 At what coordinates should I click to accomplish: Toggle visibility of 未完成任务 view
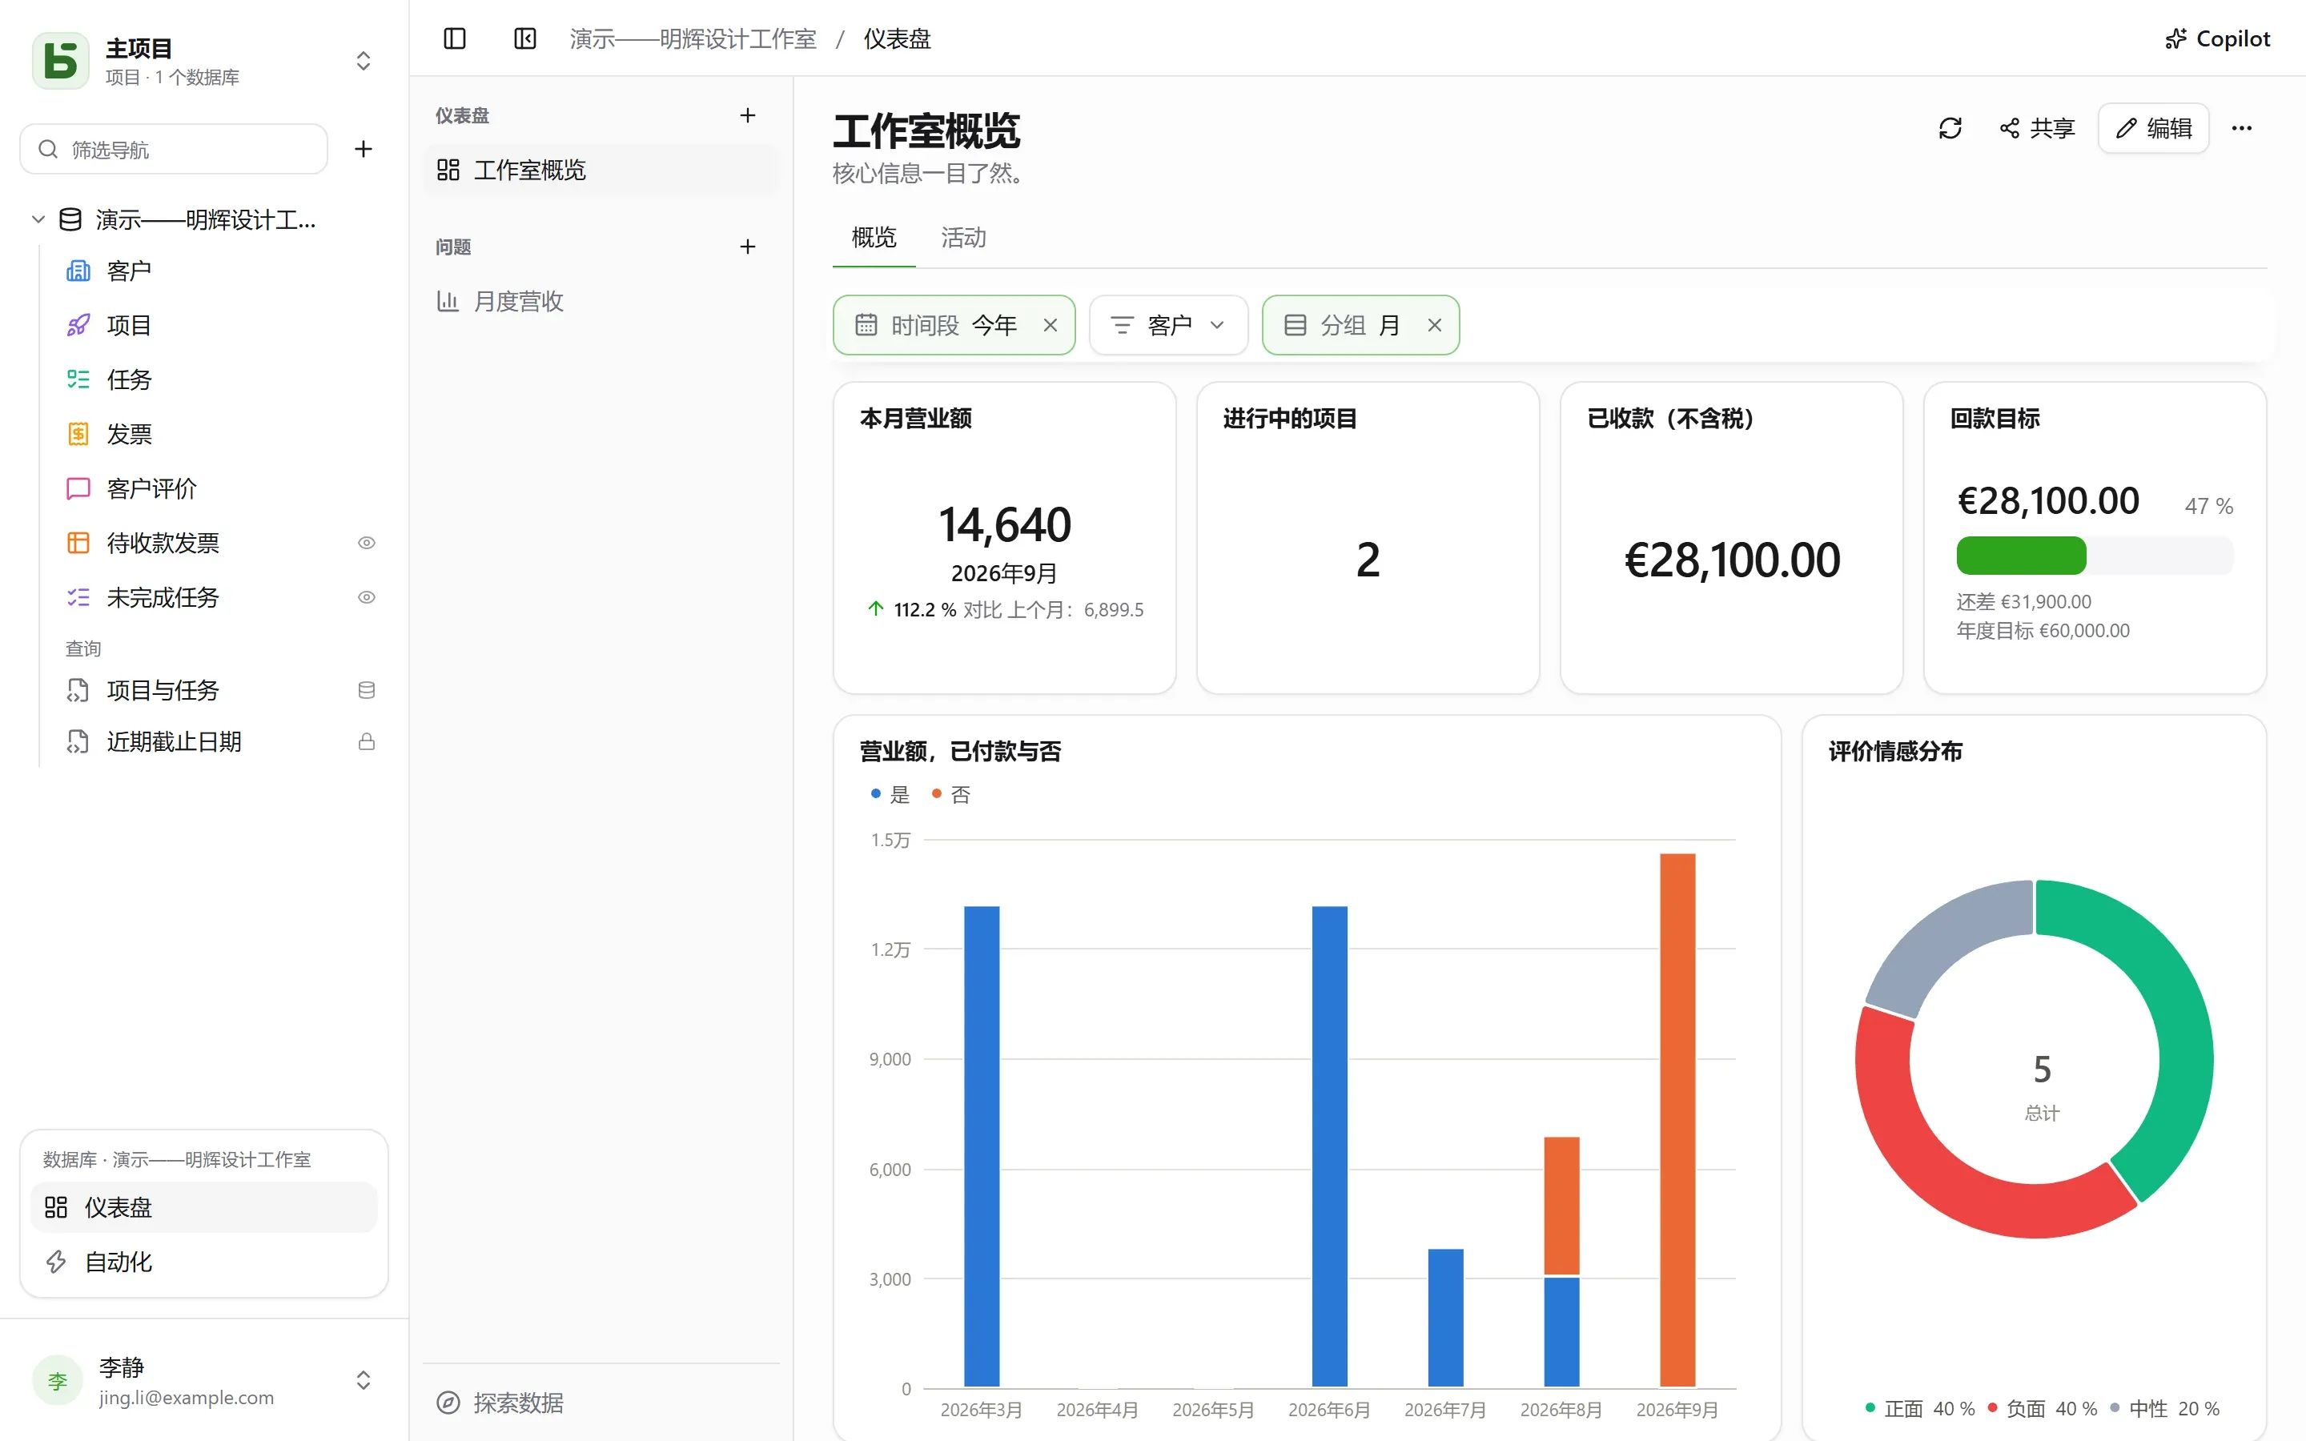click(366, 596)
